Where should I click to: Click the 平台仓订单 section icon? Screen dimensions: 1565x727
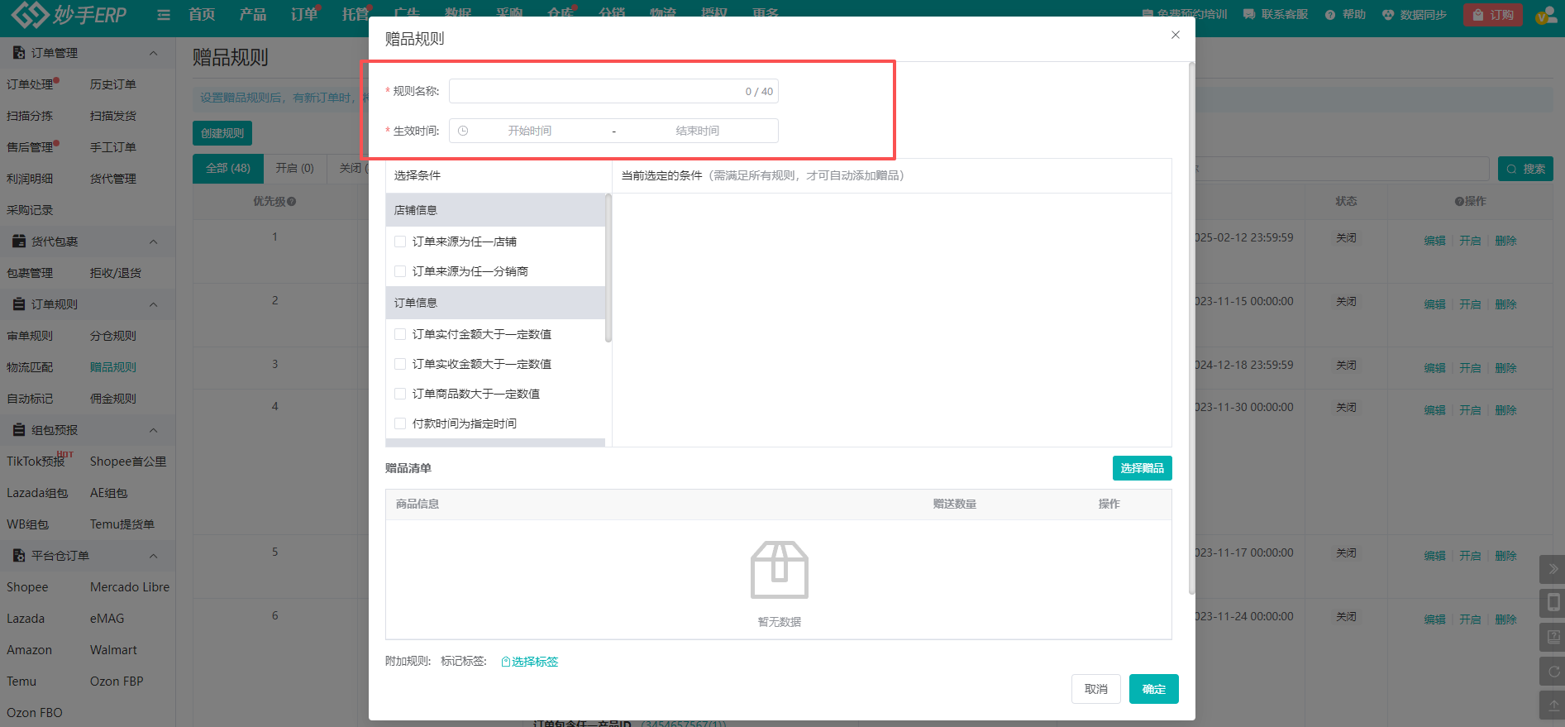19,556
